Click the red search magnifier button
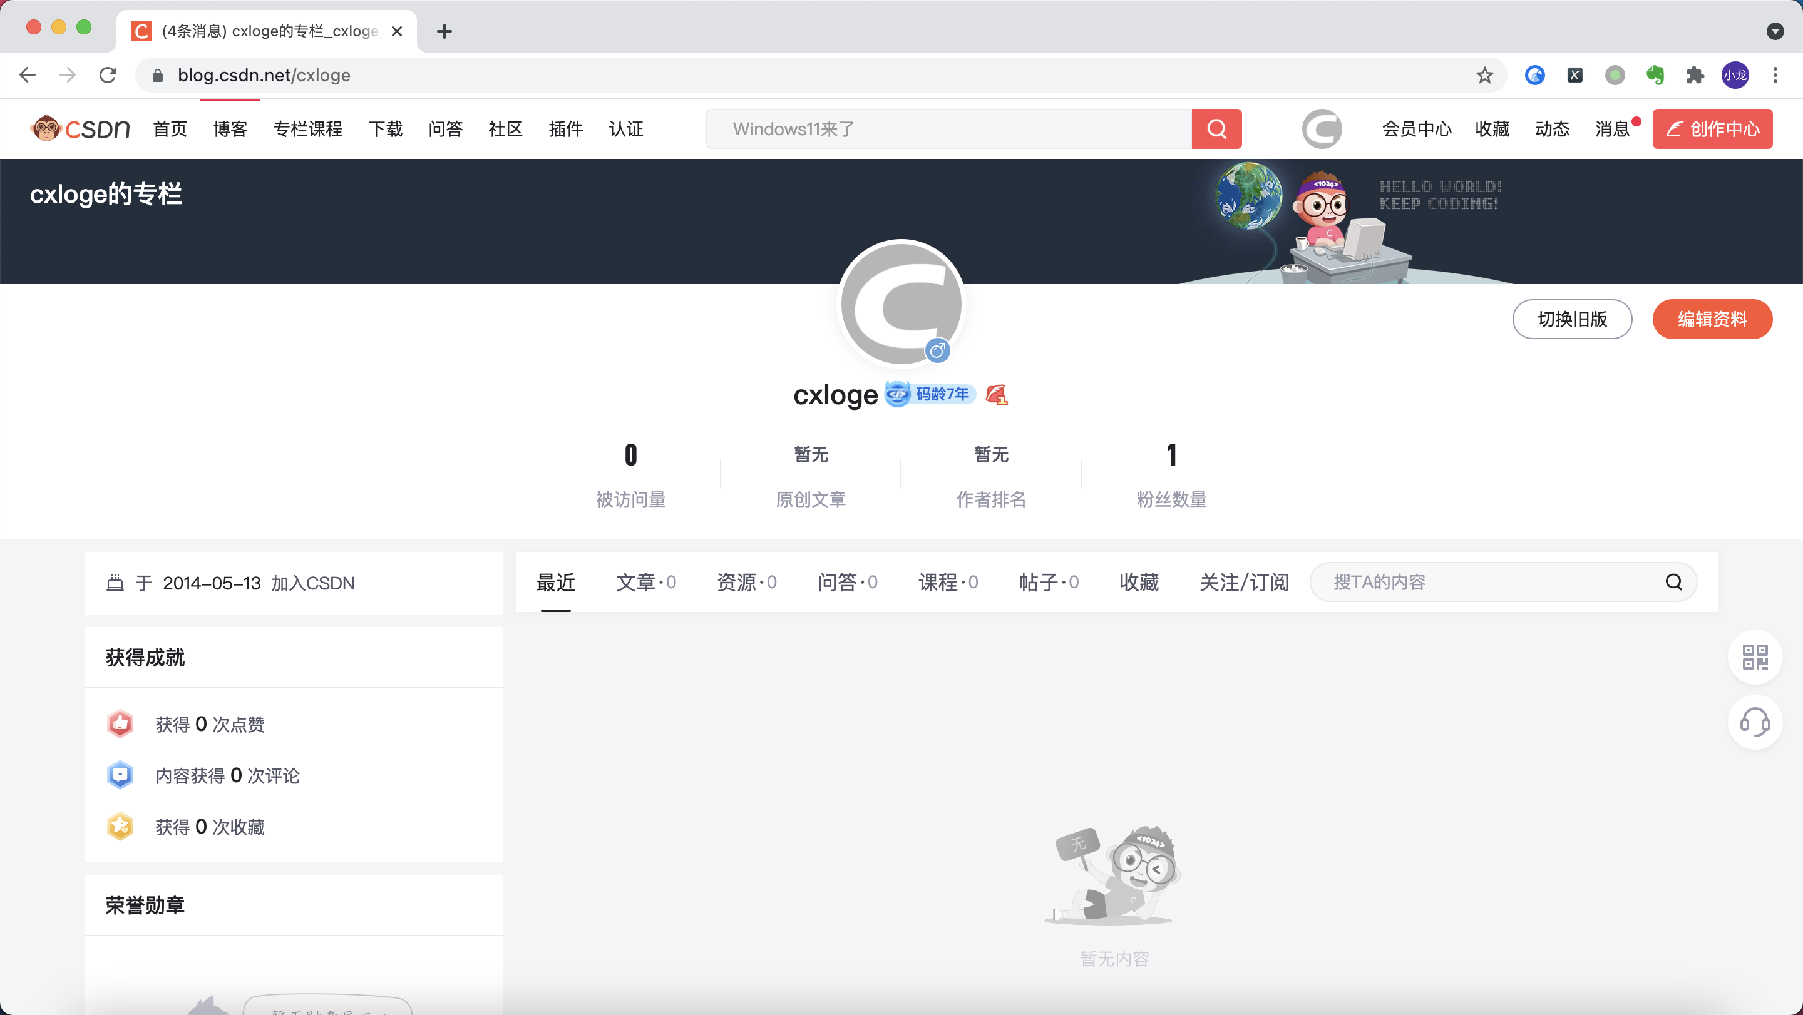 (x=1216, y=129)
